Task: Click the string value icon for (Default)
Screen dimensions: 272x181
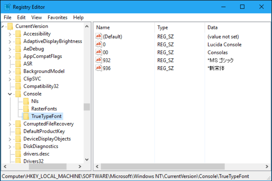Action: (98, 36)
